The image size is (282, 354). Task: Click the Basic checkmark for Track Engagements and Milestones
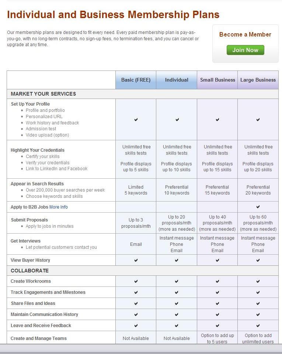coord(136,292)
